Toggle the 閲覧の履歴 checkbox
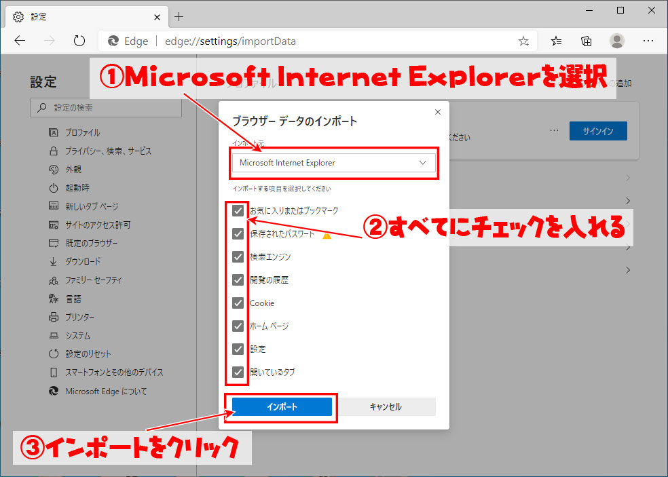The height and width of the screenshot is (477, 668). (x=238, y=280)
